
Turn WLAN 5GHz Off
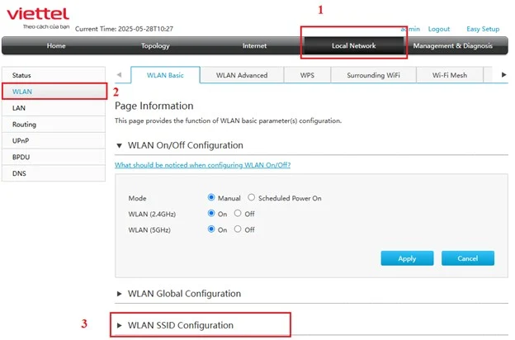[238, 229]
